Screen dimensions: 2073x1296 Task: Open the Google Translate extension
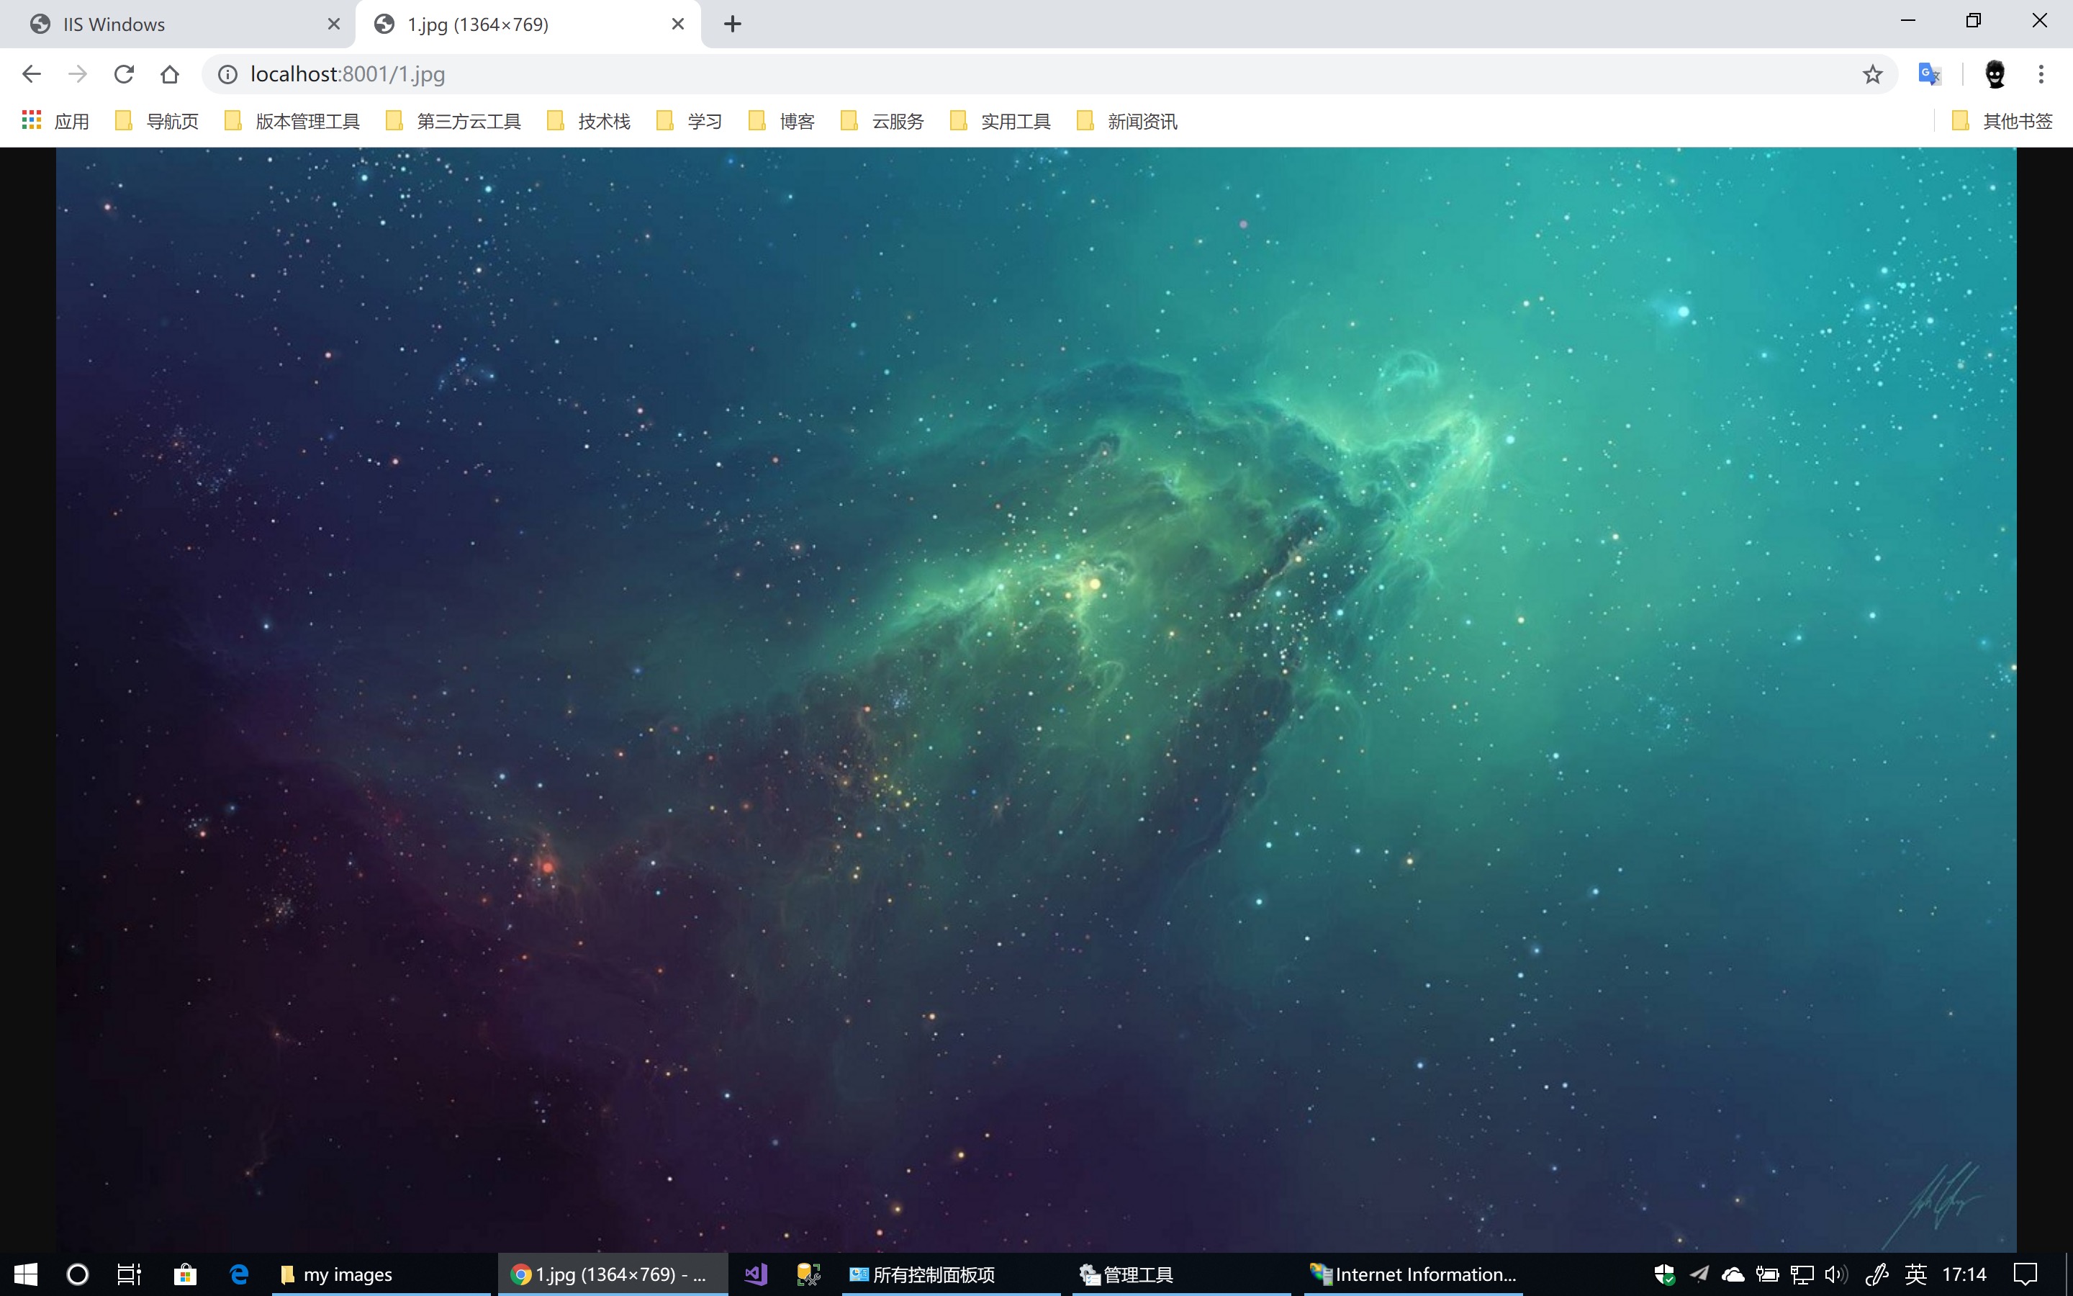1929,75
